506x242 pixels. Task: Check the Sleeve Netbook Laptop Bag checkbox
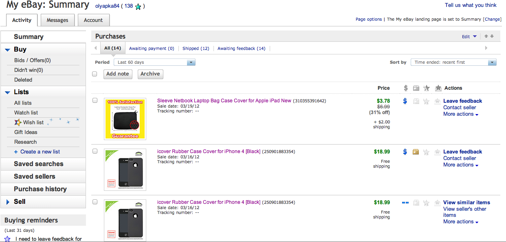point(95,100)
